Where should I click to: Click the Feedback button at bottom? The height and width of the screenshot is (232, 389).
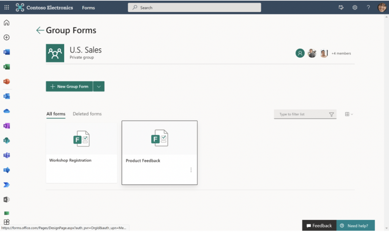pos(319,226)
